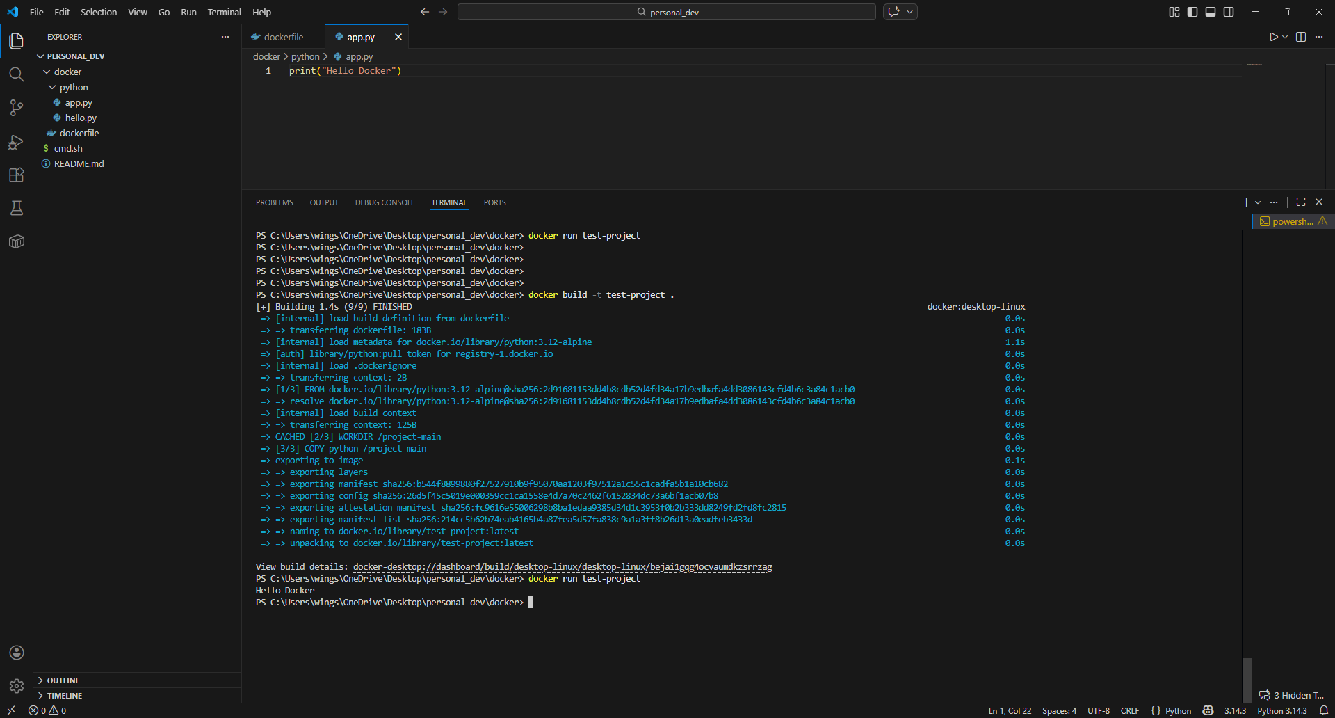Collapse the python folder in Explorer
Viewport: 1335px width, 718px height.
pyautogui.click(x=53, y=87)
